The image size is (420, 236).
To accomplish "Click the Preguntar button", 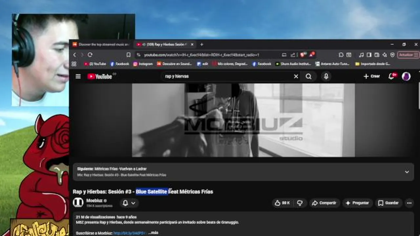I will [357, 203].
